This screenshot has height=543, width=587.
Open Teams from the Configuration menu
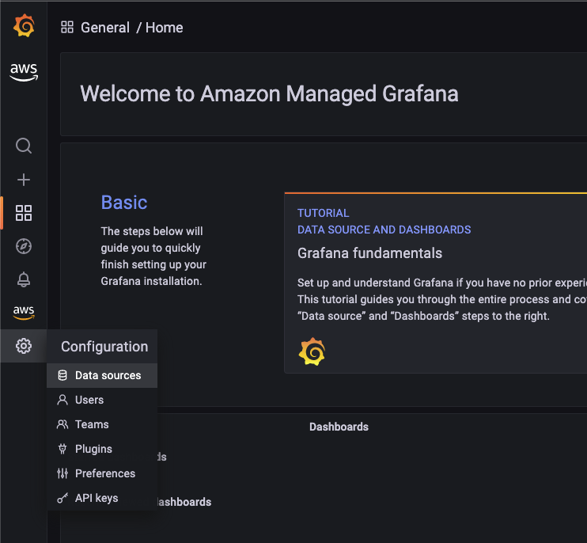coord(102,424)
